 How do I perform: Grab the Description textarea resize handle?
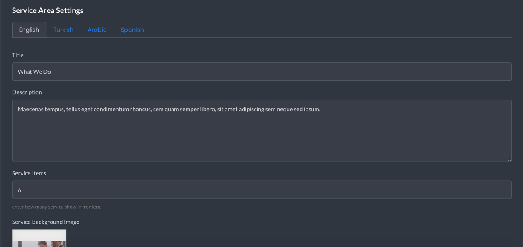pos(509,159)
